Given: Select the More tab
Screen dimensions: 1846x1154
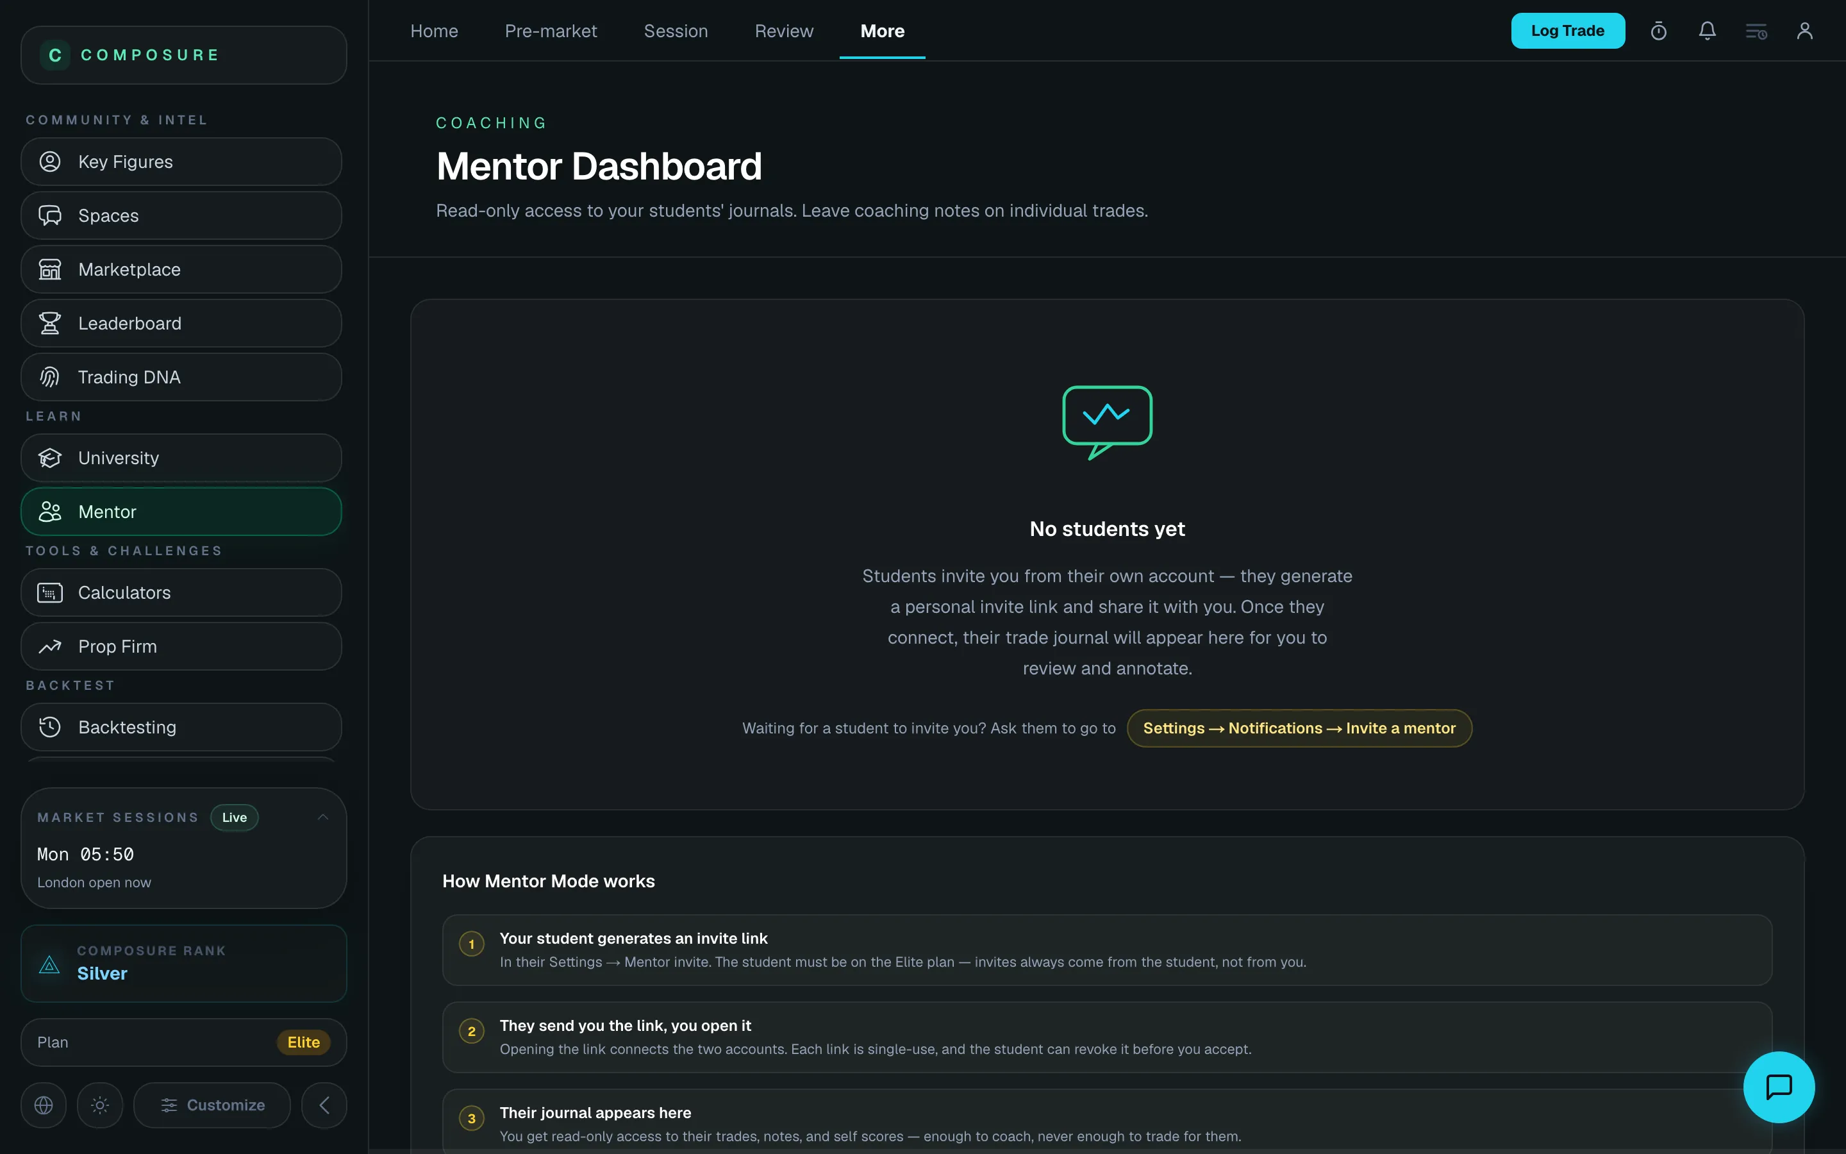Looking at the screenshot, I should tap(883, 31).
